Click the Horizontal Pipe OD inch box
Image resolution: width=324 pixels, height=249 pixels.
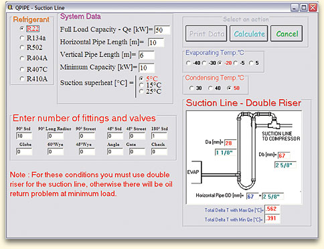pyautogui.click(x=272, y=196)
